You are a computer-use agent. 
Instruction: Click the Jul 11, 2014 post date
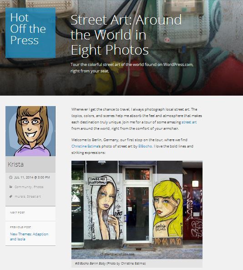(x=32, y=177)
